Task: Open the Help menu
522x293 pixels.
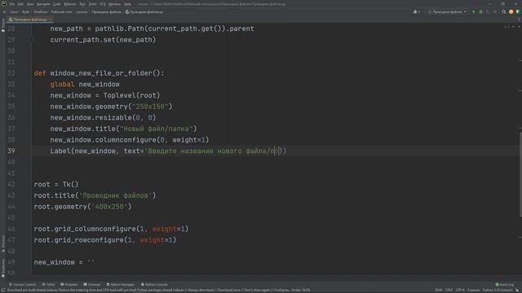Action: tap(127, 4)
